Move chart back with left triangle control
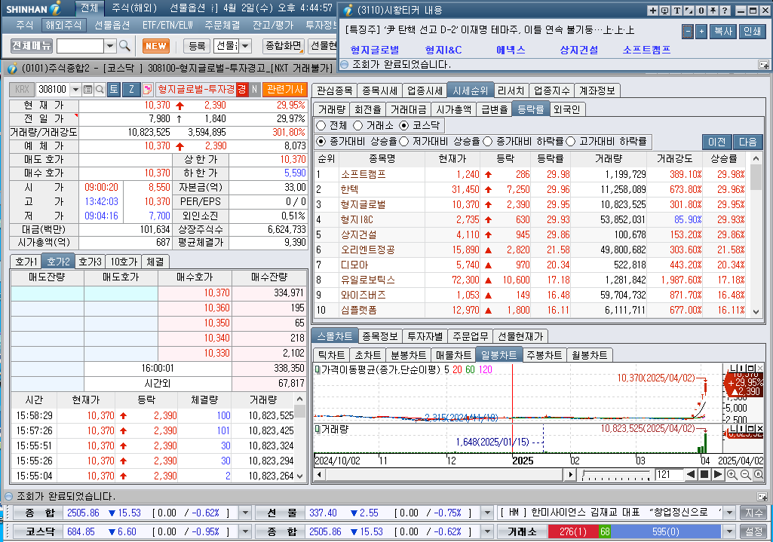The image size is (773, 542). (691, 474)
